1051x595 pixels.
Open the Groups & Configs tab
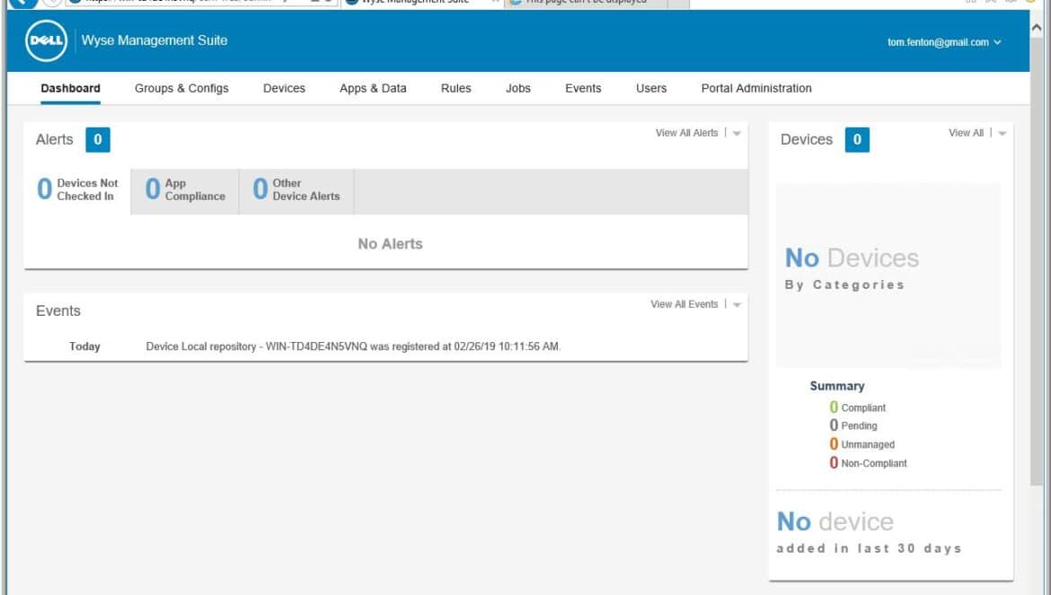coord(181,88)
